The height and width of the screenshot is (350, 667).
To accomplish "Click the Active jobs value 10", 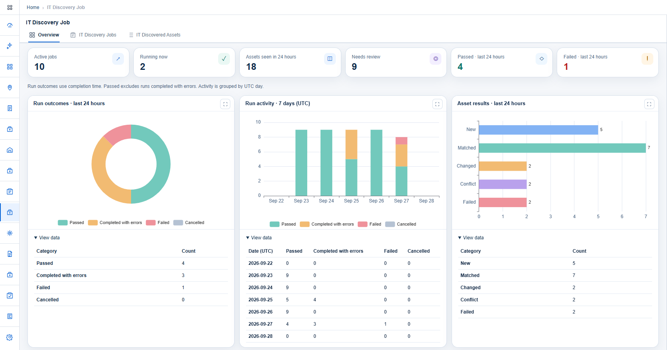I will pyautogui.click(x=40, y=67).
